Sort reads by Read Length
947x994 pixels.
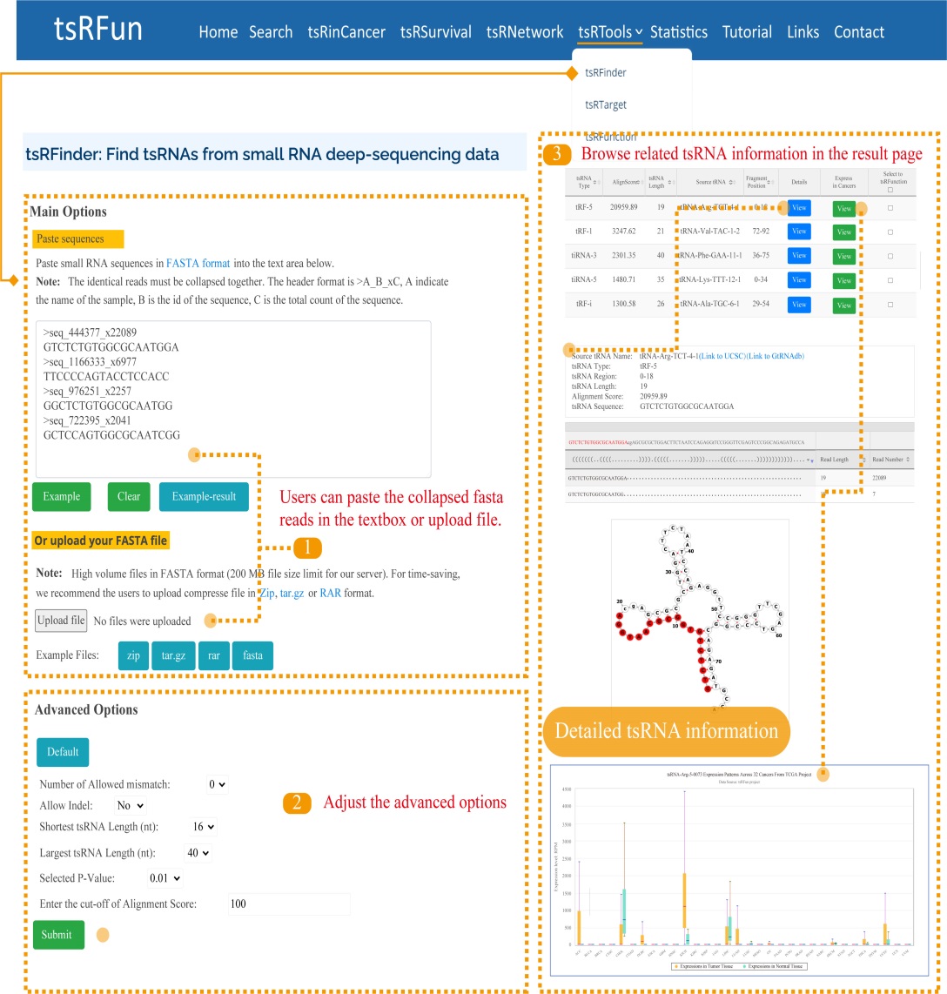tap(863, 459)
